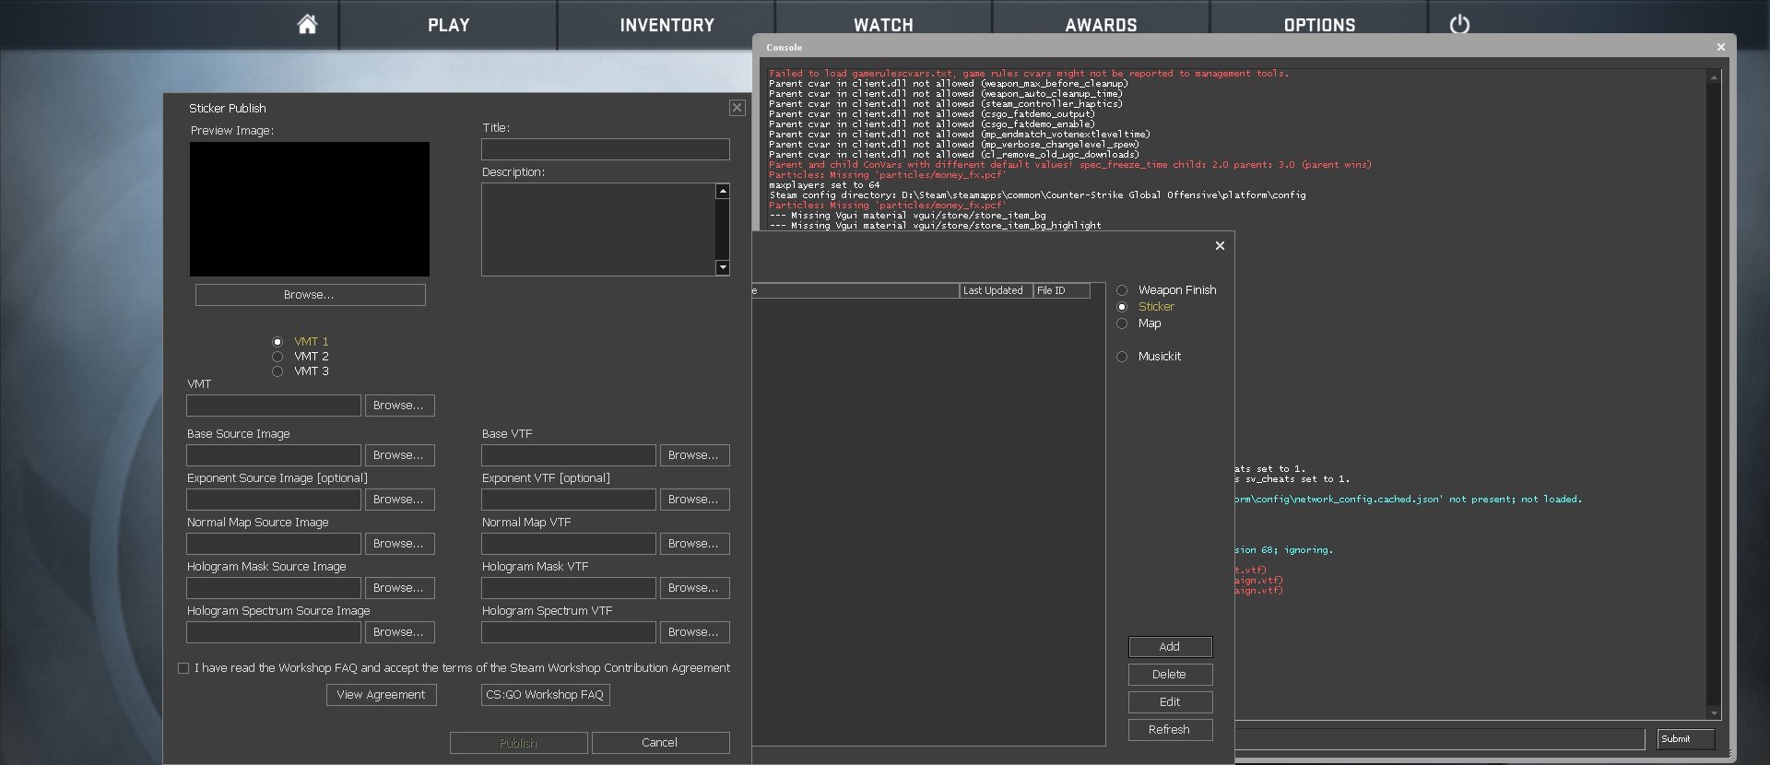Click the power quit icon
Screen dimensions: 1770x765
[x=1458, y=25]
